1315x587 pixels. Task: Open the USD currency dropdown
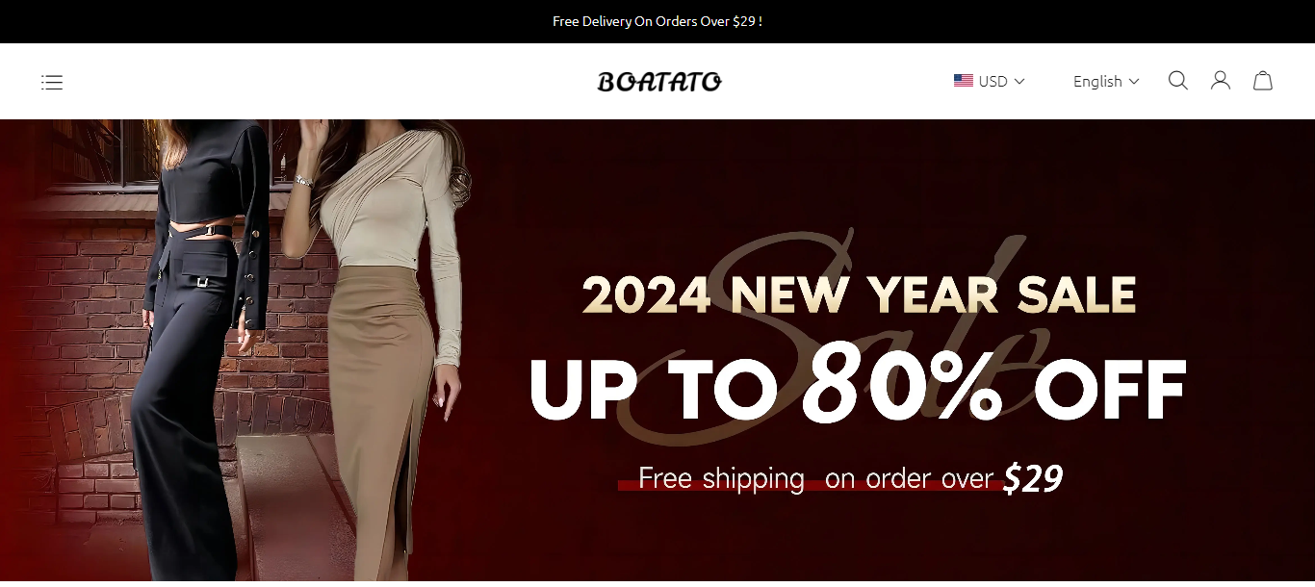coord(990,81)
